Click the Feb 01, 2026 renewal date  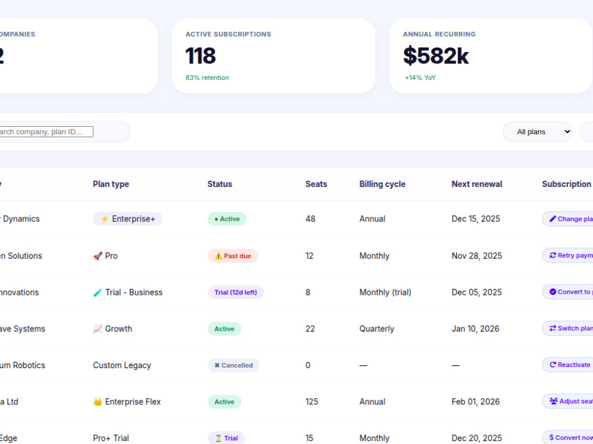tap(476, 402)
